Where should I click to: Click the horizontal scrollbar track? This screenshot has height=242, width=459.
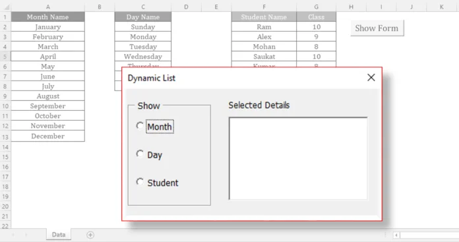coord(429,235)
